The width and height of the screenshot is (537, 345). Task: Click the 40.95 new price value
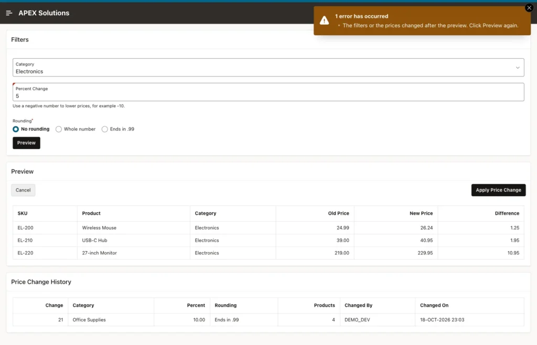(x=426, y=240)
